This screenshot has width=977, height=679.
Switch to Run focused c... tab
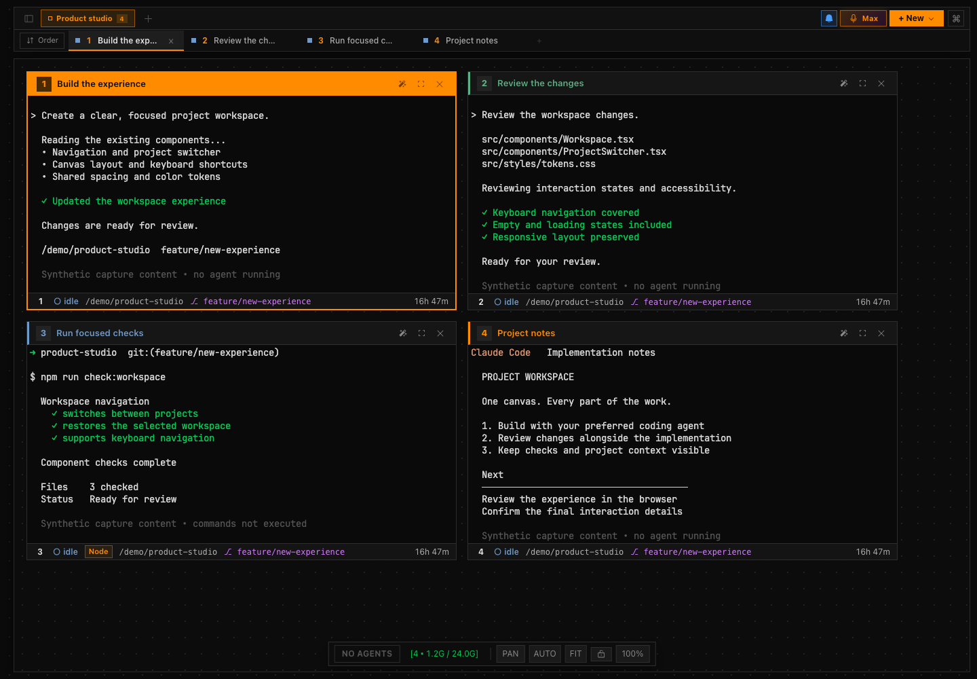click(358, 41)
